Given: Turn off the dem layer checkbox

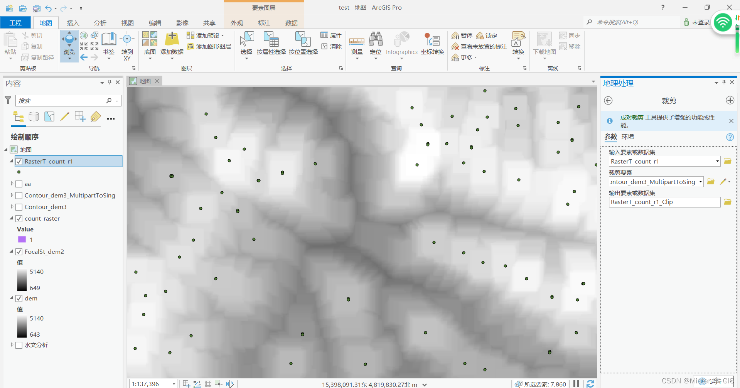Looking at the screenshot, I should click(19, 298).
